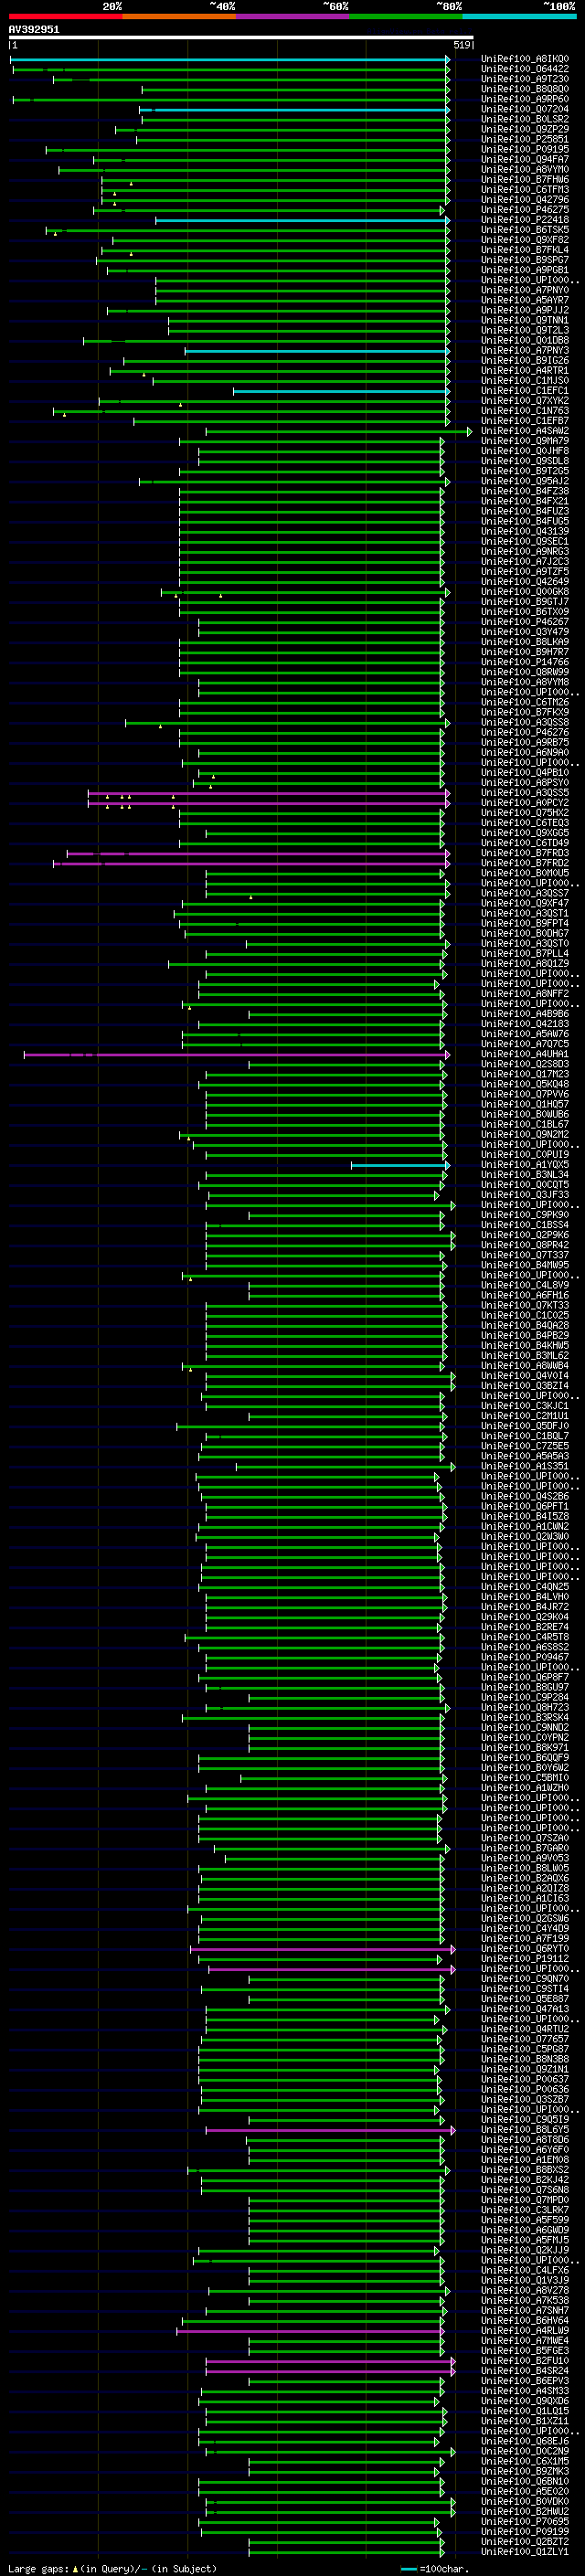Click the alignment bar for UniRef100_A4SAW2
The image size is (585, 2576).
338,432
